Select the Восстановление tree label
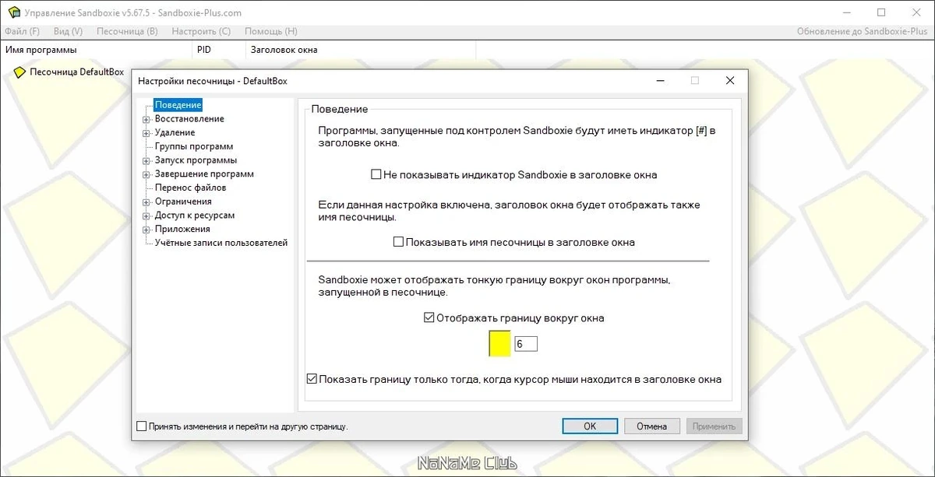Screen dimensions: 935x477 pyautogui.click(x=189, y=119)
